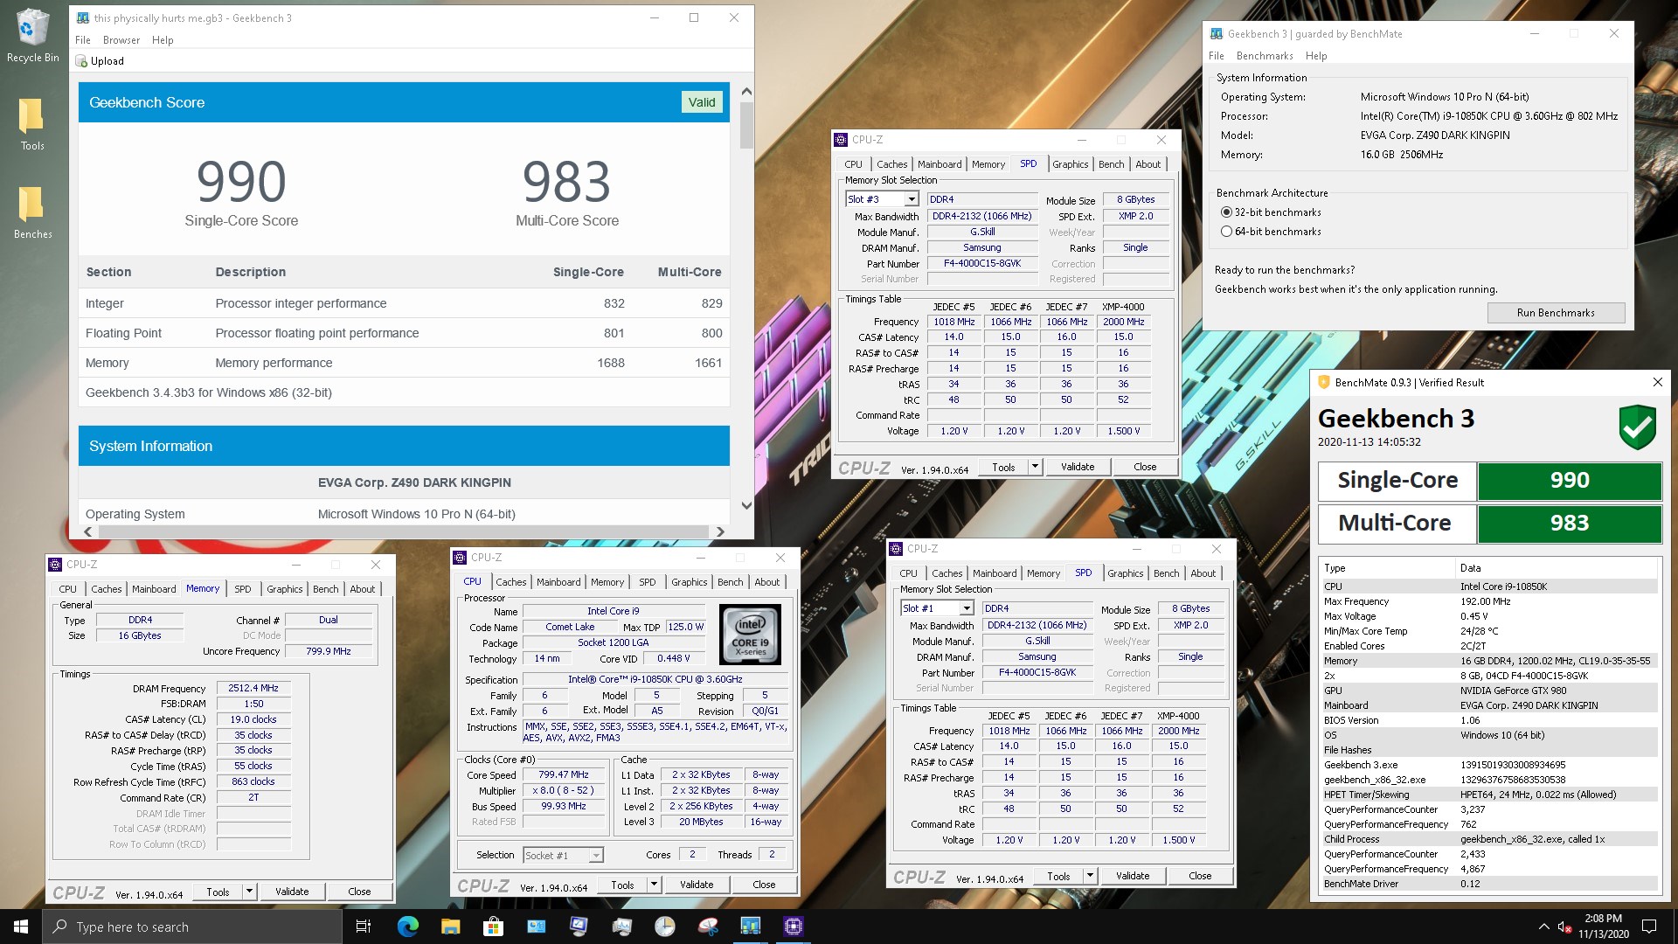The width and height of the screenshot is (1678, 944).
Task: Click the Snipping Tool taskbar icon
Action: coord(708,927)
